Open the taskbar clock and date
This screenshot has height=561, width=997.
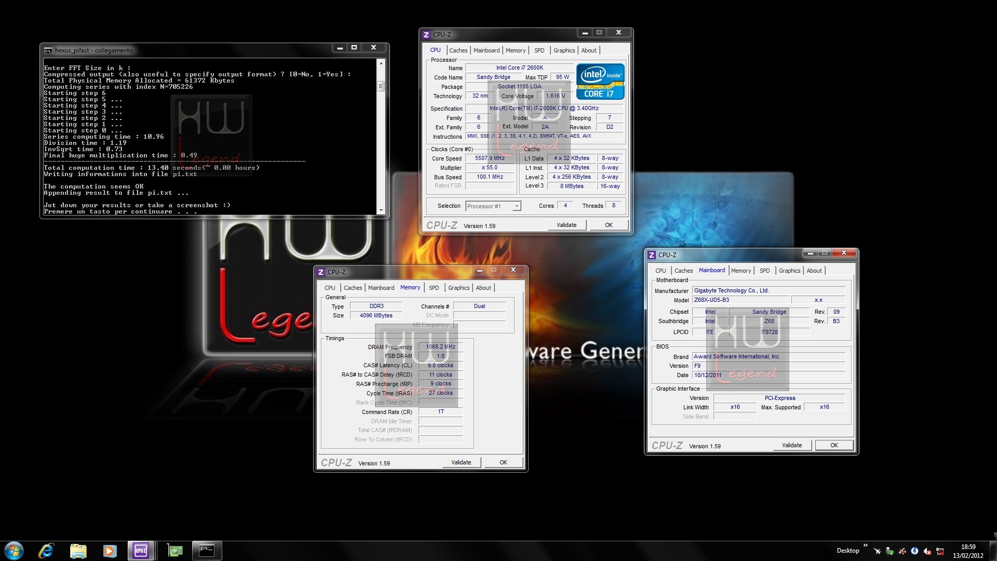[x=968, y=551]
